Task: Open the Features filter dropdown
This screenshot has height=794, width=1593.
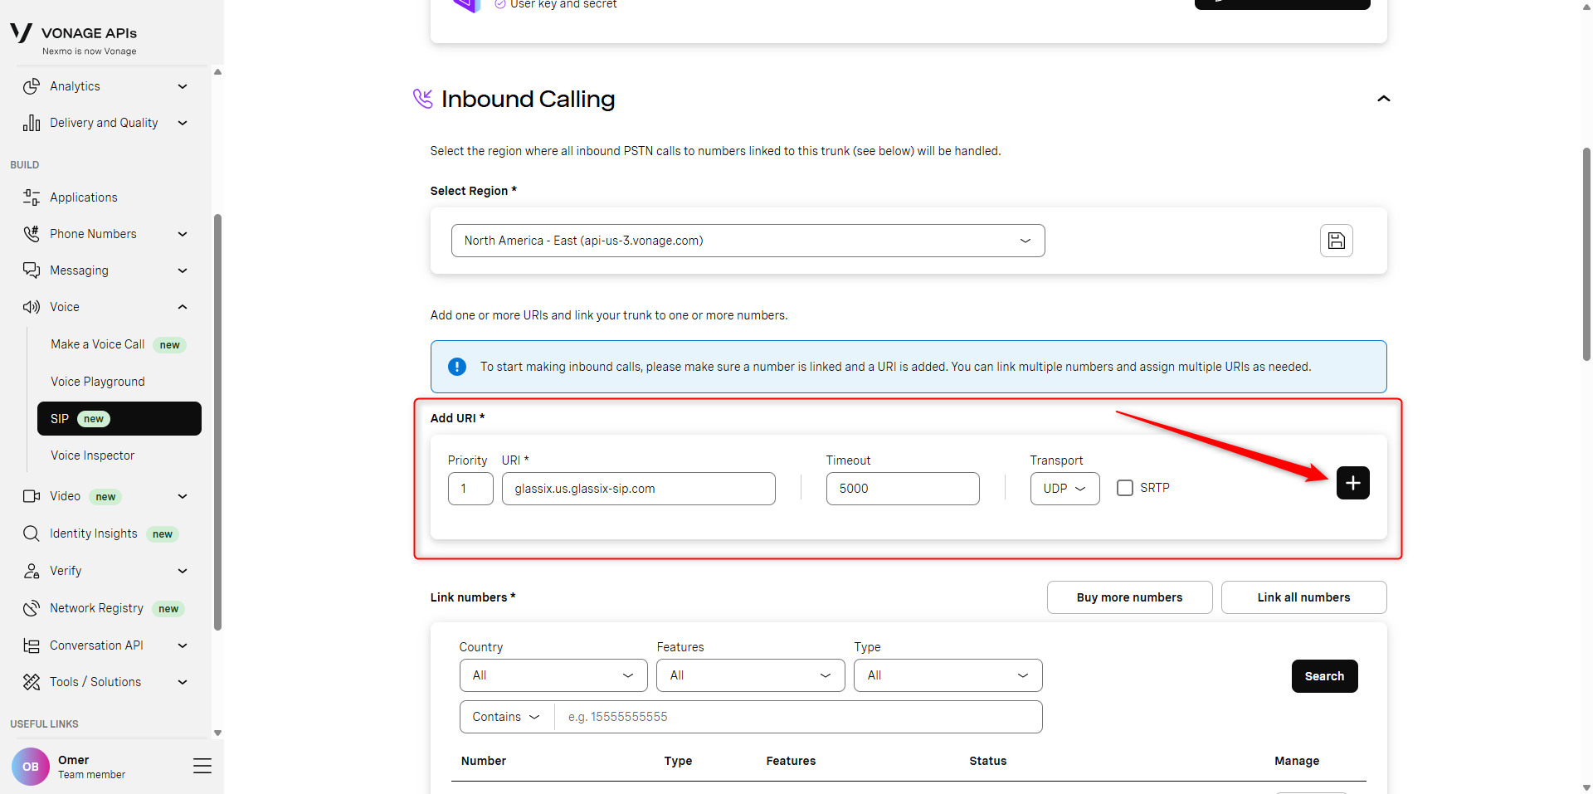Action: 751,675
